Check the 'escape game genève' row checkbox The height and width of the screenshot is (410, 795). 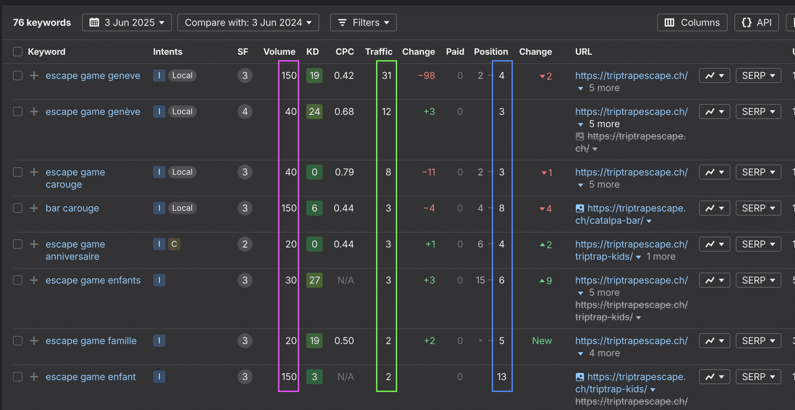(x=18, y=112)
